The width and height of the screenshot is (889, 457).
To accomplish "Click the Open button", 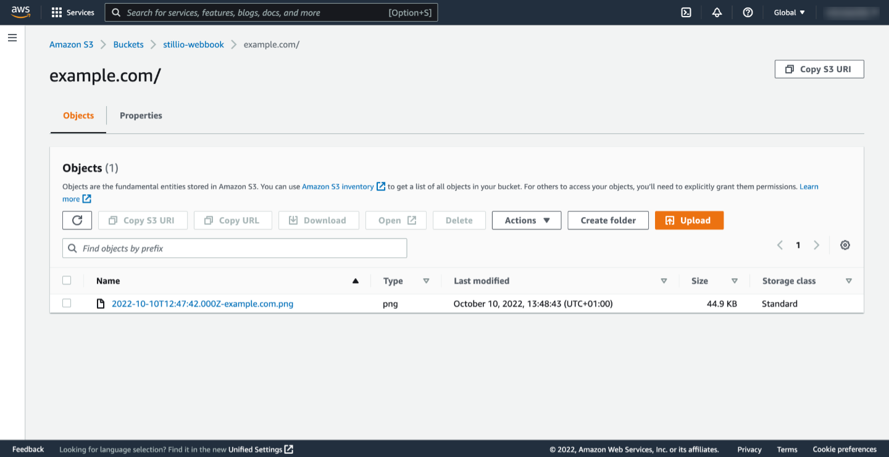I will point(396,220).
